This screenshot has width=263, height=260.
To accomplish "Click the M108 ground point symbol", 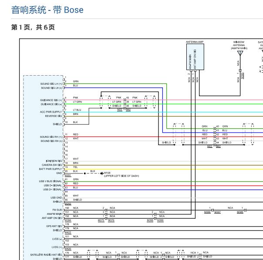I will pyautogui.click(x=101, y=173).
